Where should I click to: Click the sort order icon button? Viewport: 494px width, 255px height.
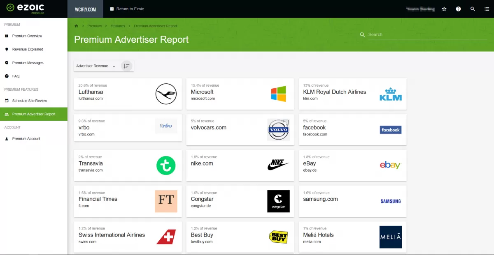click(x=126, y=66)
